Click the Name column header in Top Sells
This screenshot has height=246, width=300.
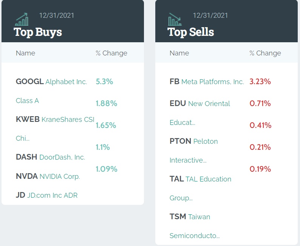click(x=179, y=53)
